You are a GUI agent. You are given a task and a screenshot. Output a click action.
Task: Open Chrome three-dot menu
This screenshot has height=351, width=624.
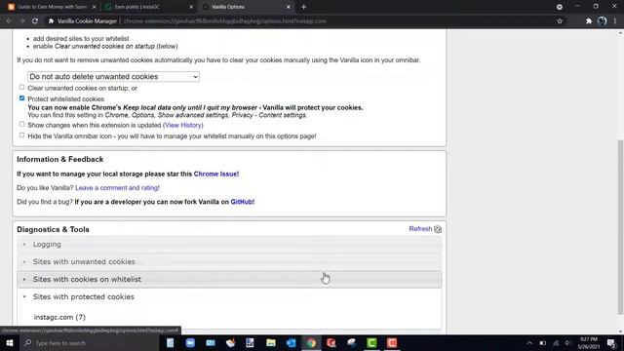click(x=615, y=21)
